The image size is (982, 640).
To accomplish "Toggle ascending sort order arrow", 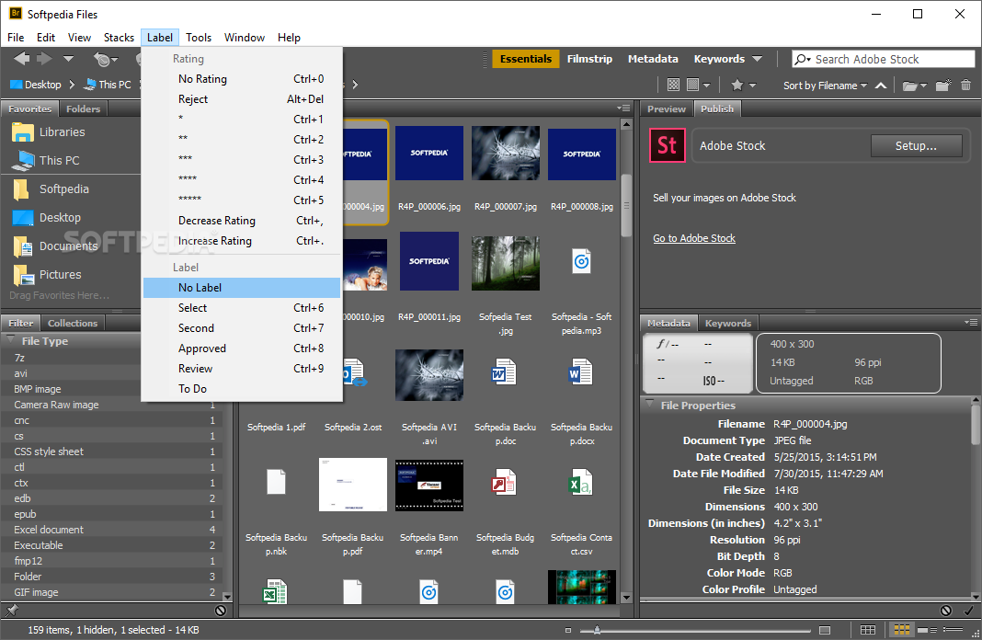I will (x=881, y=86).
